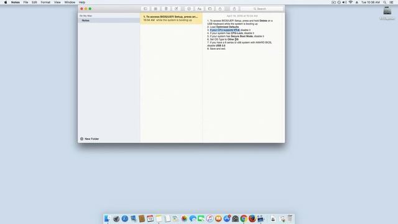The height and width of the screenshot is (224, 398).
Task: Open the File menu
Action: click(25, 2)
